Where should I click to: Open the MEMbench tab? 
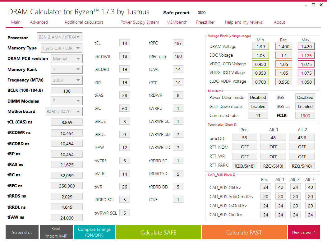(177, 22)
